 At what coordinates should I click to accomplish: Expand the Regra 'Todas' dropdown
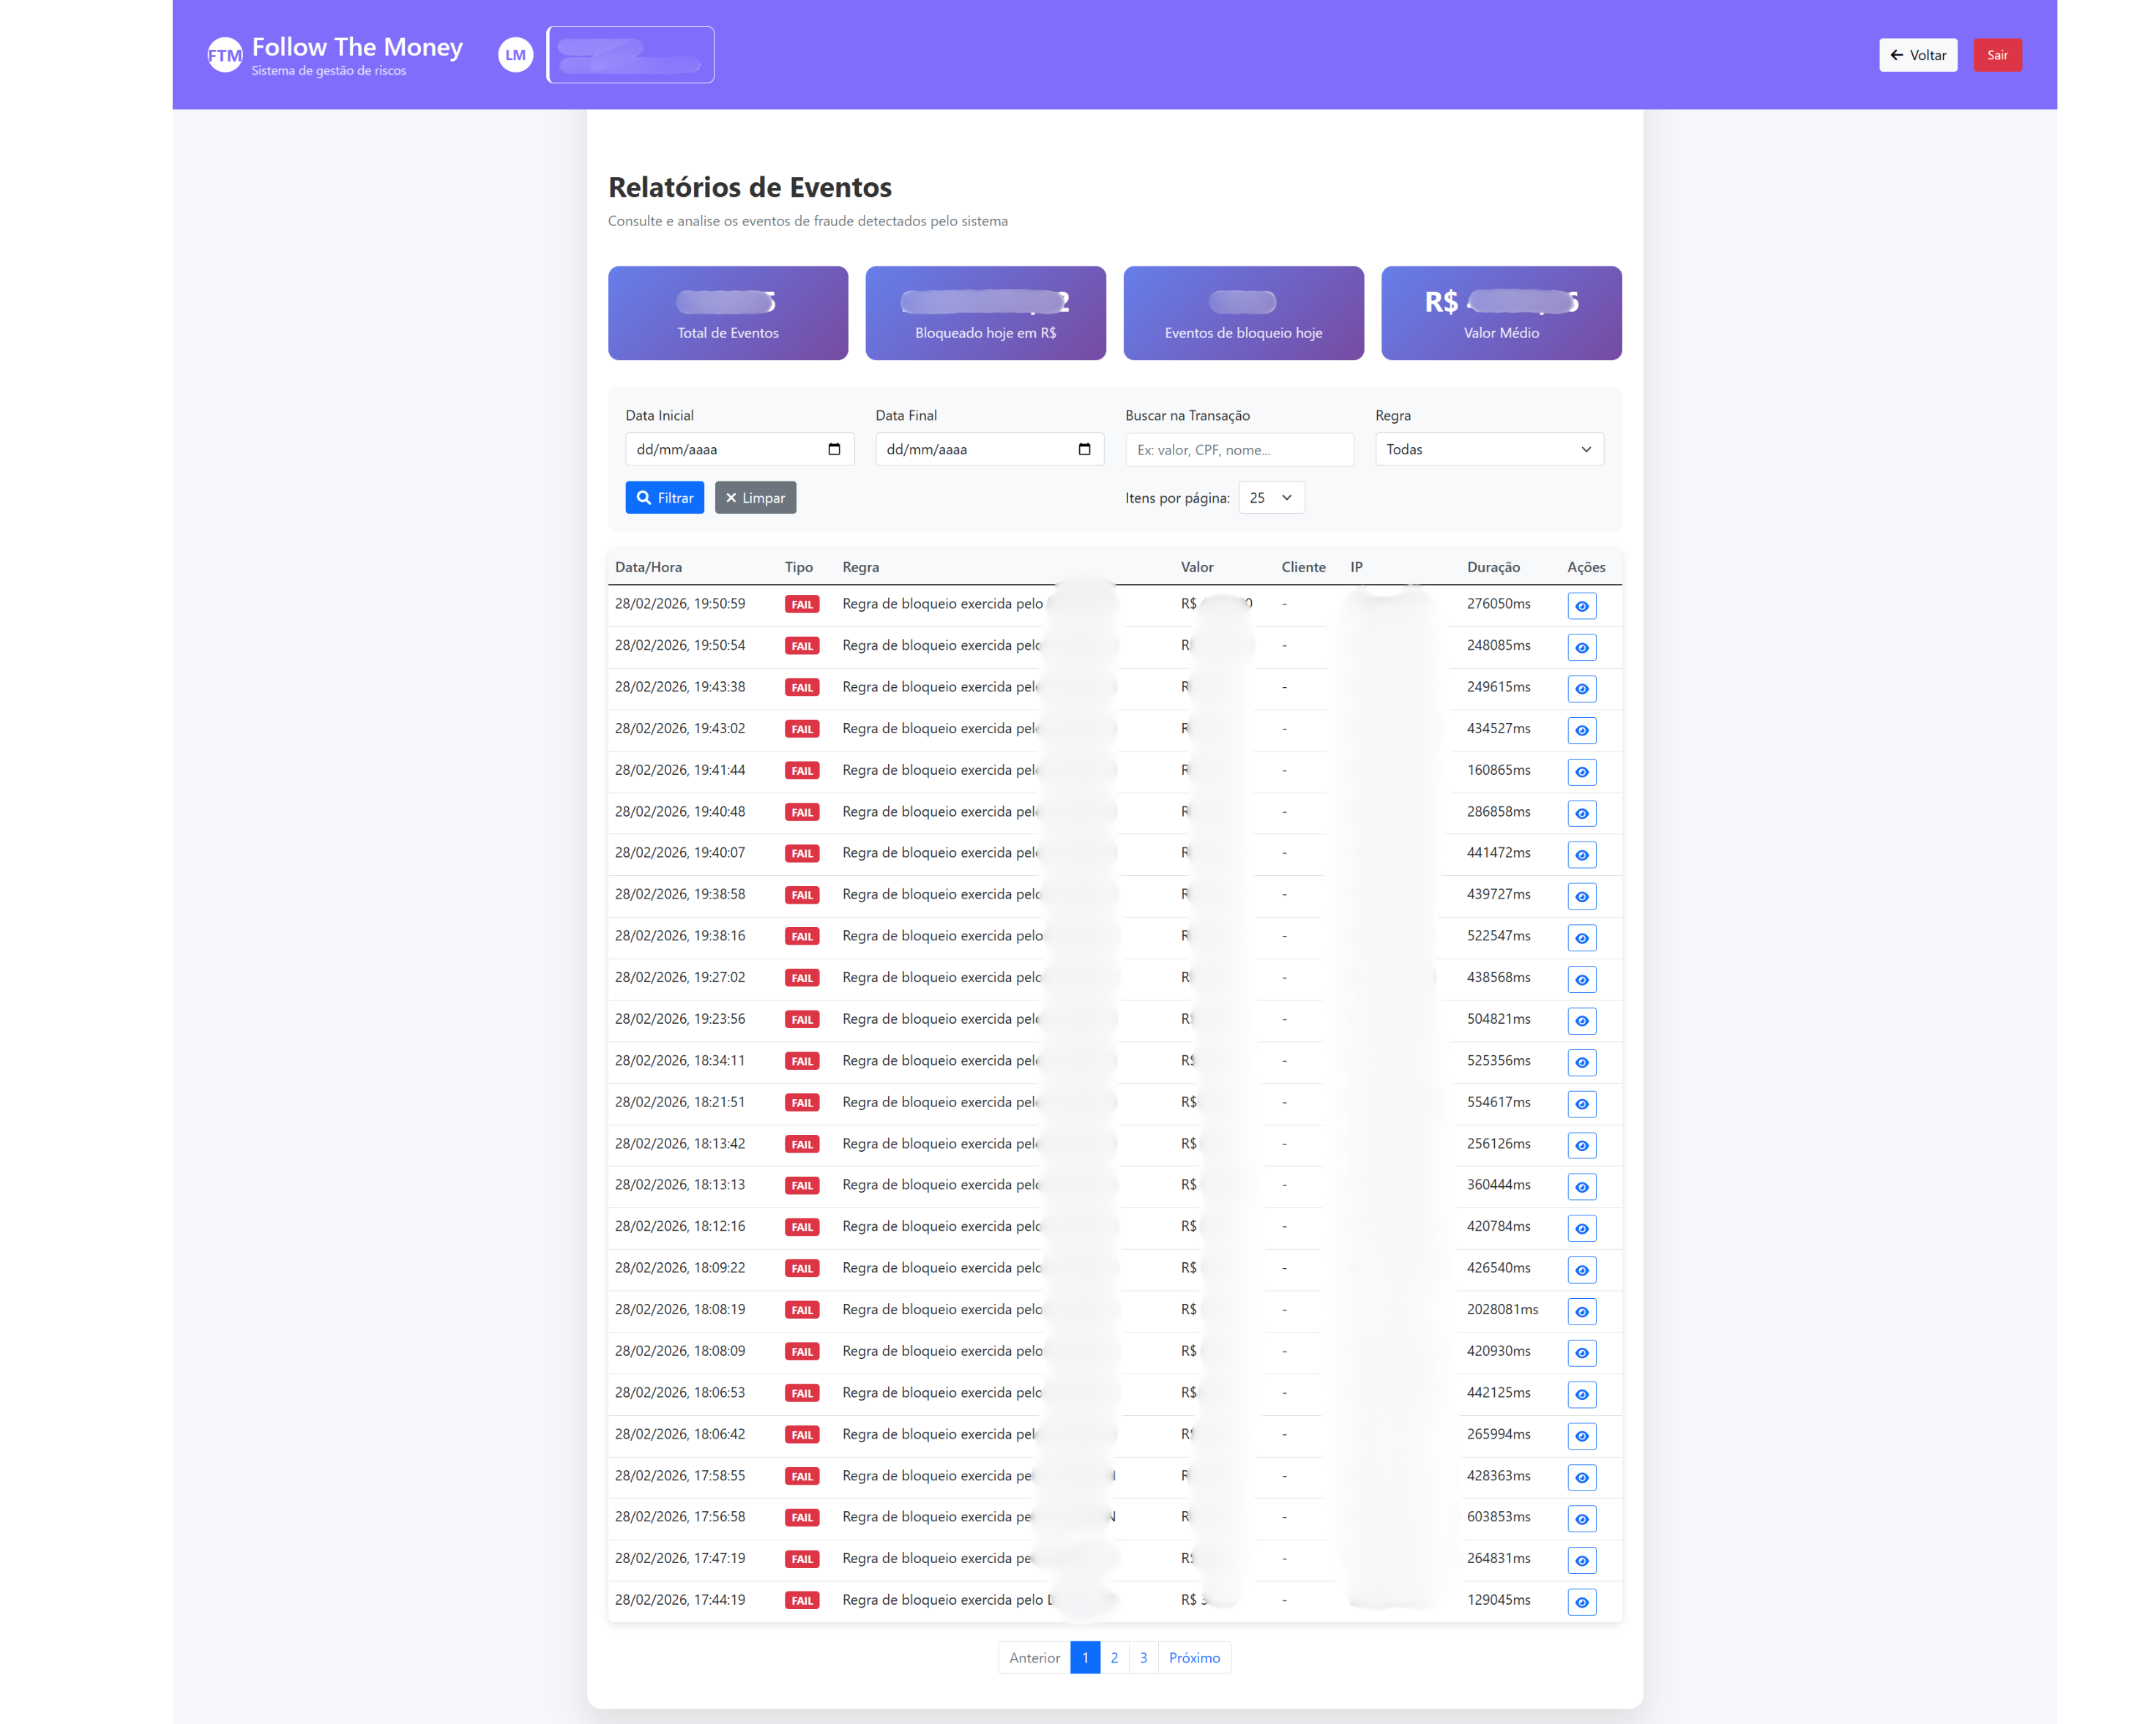tap(1488, 450)
